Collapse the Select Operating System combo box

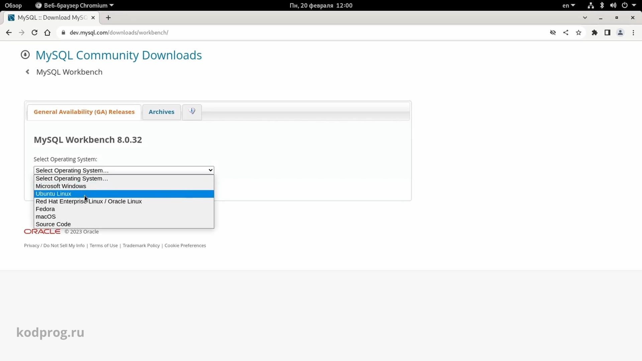(124, 170)
